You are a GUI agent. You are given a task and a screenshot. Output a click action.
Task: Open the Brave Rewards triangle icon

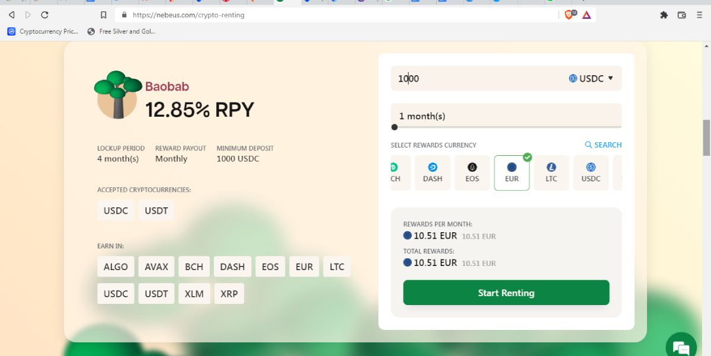[587, 15]
